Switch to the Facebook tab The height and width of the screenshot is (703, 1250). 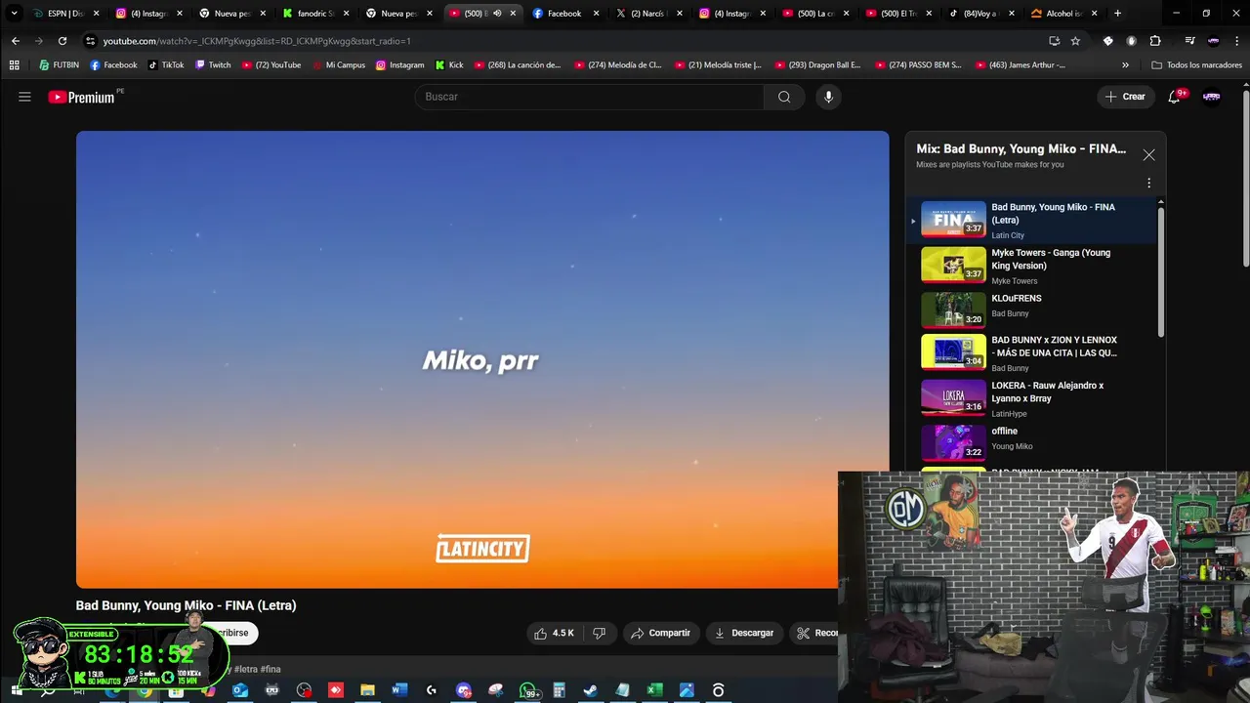coord(564,14)
